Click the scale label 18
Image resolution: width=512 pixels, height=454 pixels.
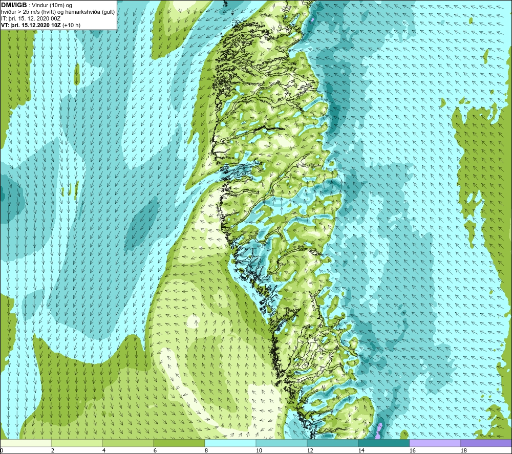pos(463,450)
